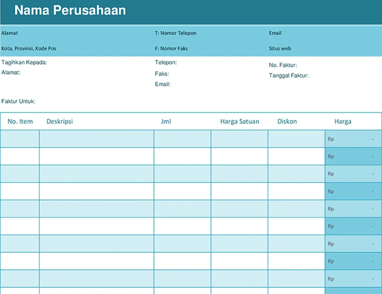The height and width of the screenshot is (294, 382).
Task: Click the 'Tanggal Faktur:' label
Action: click(x=289, y=75)
